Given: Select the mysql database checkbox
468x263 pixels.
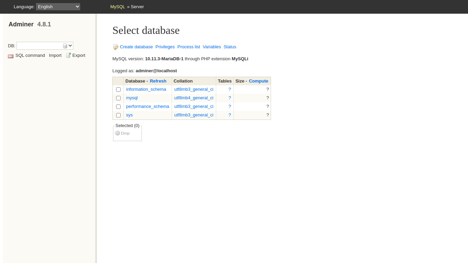Looking at the screenshot, I should [118, 98].
